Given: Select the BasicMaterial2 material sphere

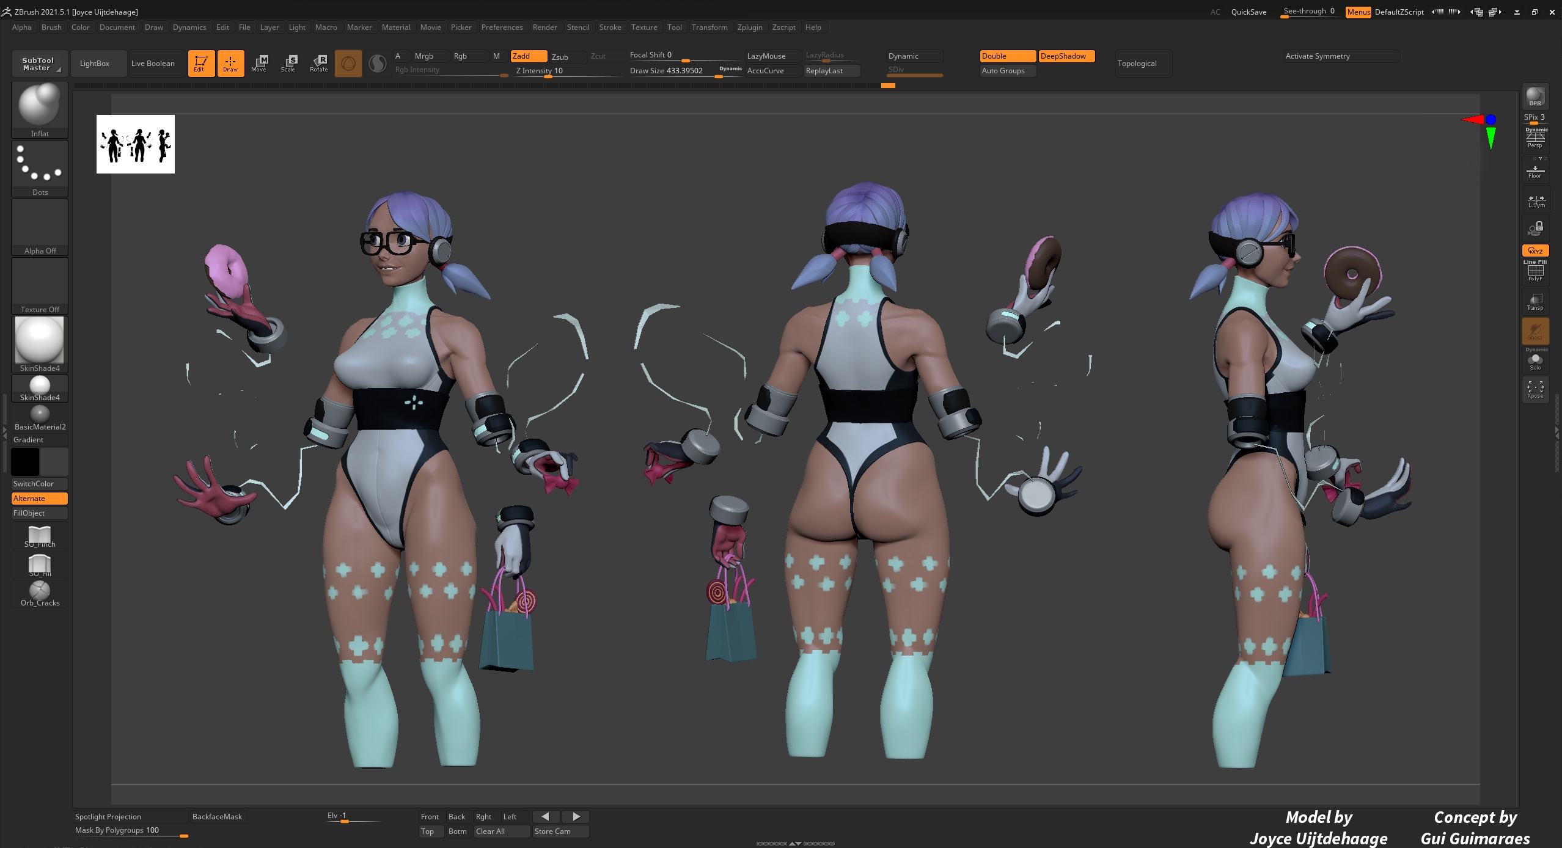Looking at the screenshot, I should tap(40, 418).
